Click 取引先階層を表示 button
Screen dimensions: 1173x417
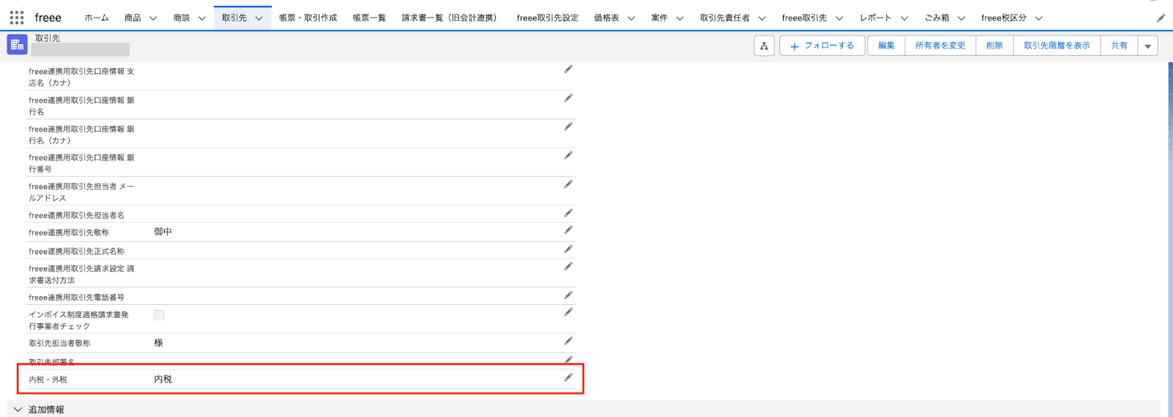[1056, 45]
